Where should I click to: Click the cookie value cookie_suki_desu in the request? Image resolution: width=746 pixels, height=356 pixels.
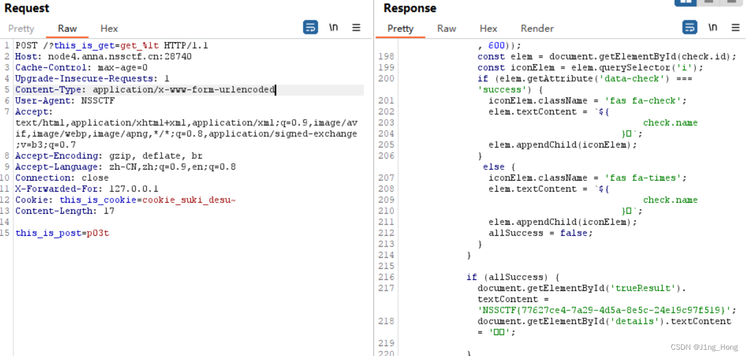pos(189,200)
